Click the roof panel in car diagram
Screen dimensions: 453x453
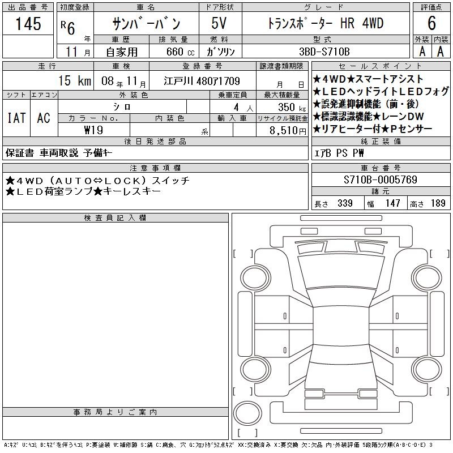(x=341, y=326)
